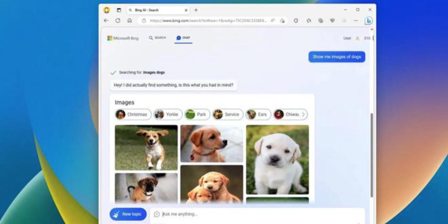Filter images by Service chip
448x224 pixels.
(228, 114)
